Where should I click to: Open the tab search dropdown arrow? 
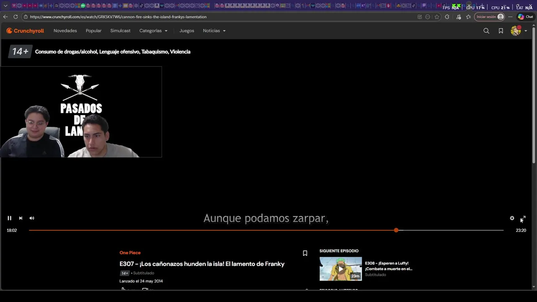(5, 6)
